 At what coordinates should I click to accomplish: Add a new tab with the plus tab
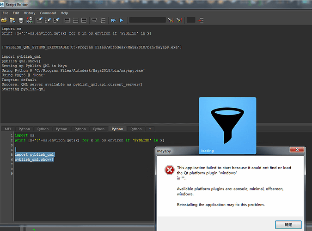tap(150, 129)
